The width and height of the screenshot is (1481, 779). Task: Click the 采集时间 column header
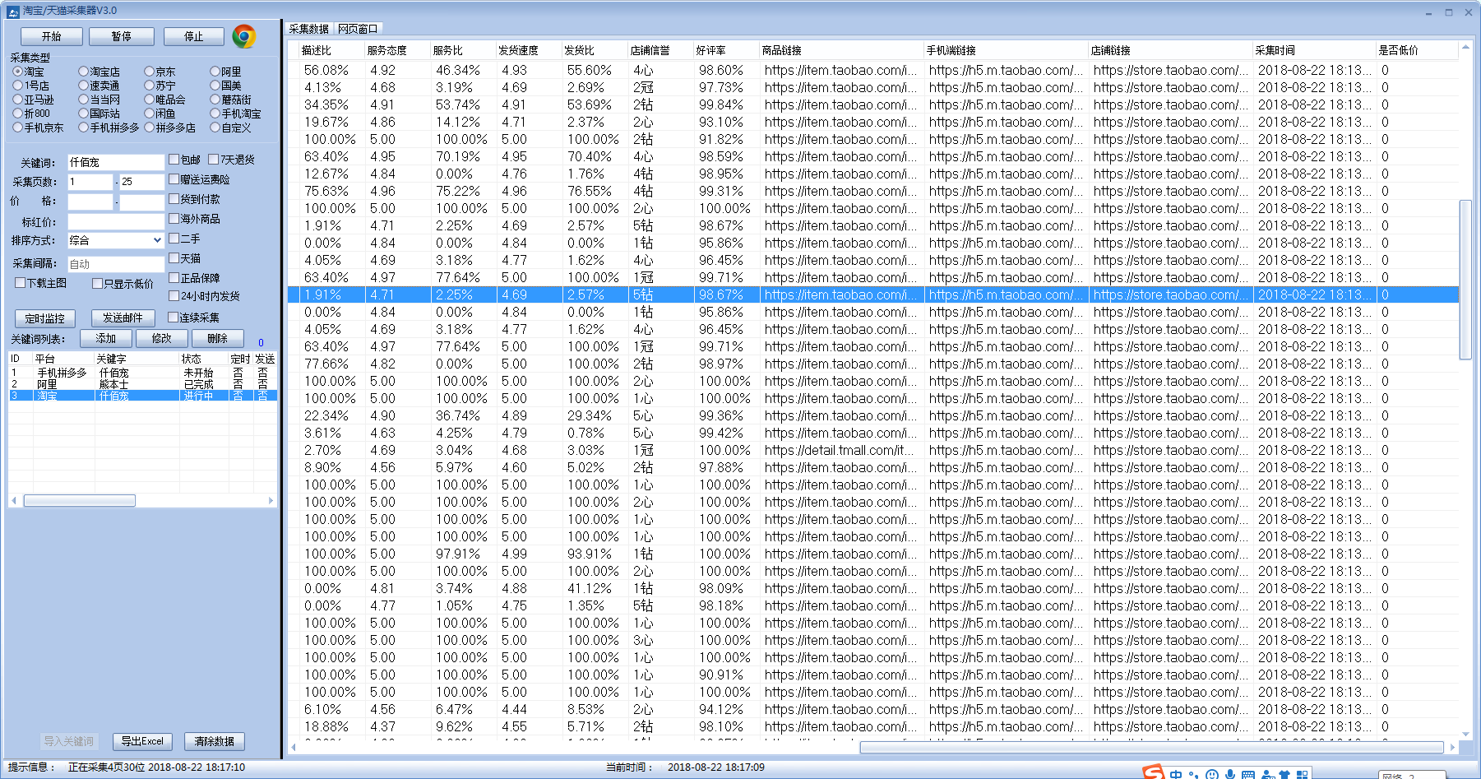coord(1315,50)
